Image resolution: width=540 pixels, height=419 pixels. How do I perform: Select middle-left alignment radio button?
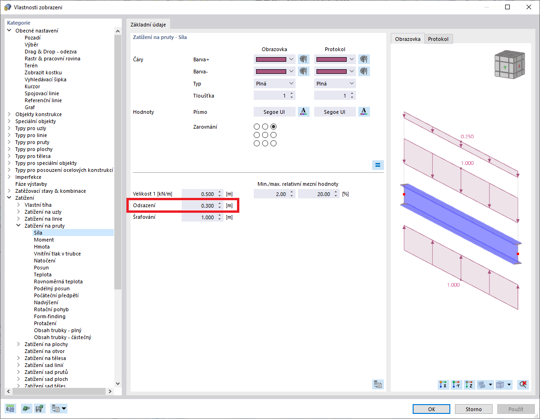[x=257, y=135]
